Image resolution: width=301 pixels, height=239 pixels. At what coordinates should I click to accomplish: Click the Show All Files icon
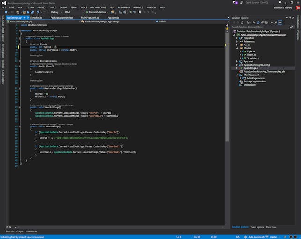pos(266,22)
